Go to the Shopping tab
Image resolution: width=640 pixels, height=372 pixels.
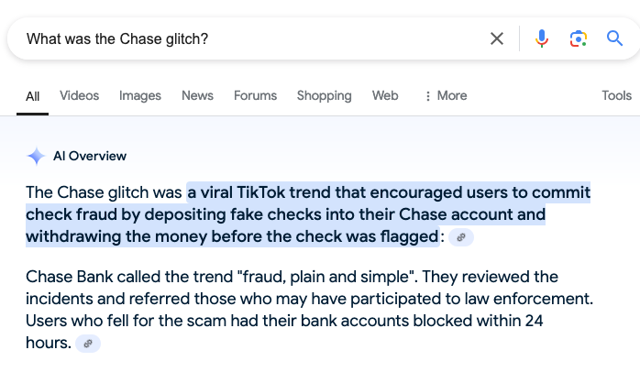[x=324, y=96]
